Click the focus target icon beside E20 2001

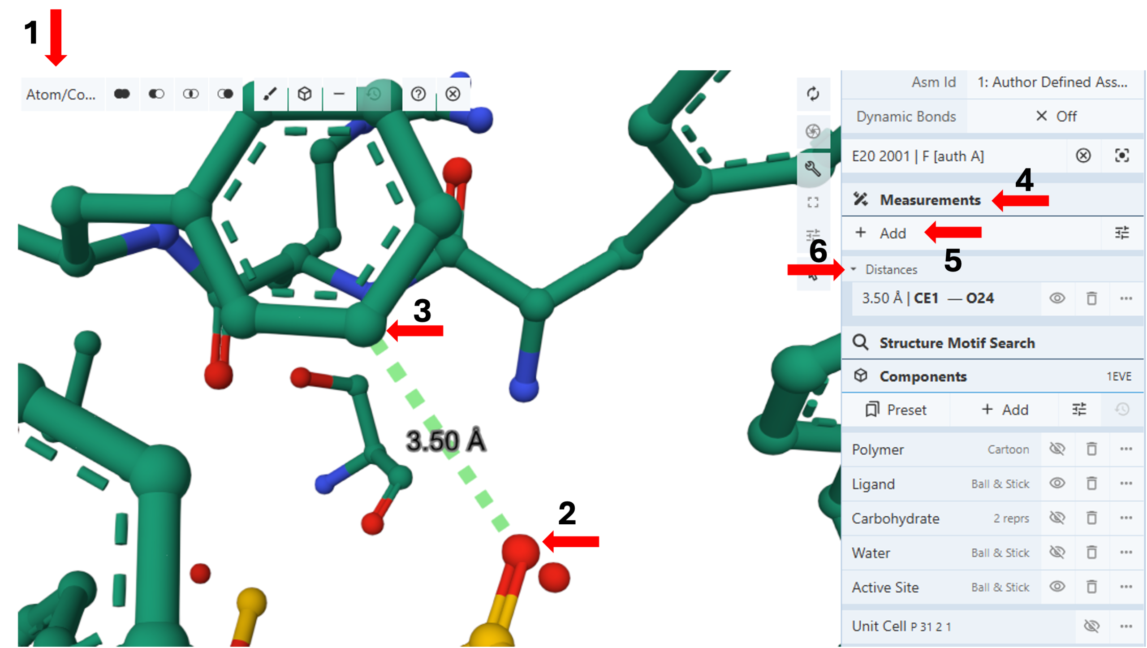pyautogui.click(x=1121, y=156)
